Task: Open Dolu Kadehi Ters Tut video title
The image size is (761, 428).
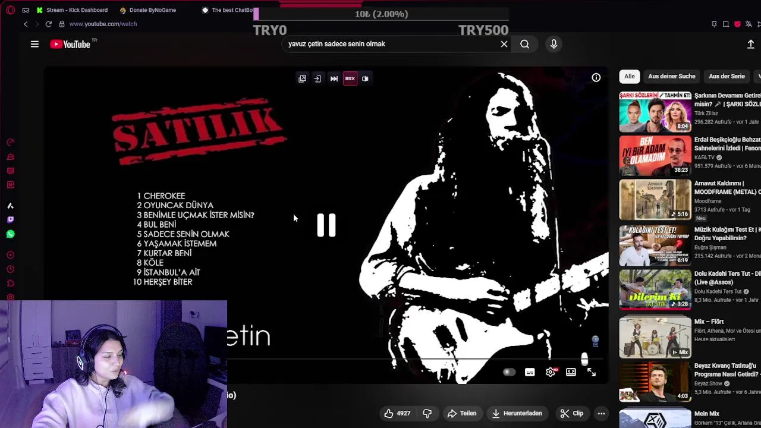Action: [728, 278]
